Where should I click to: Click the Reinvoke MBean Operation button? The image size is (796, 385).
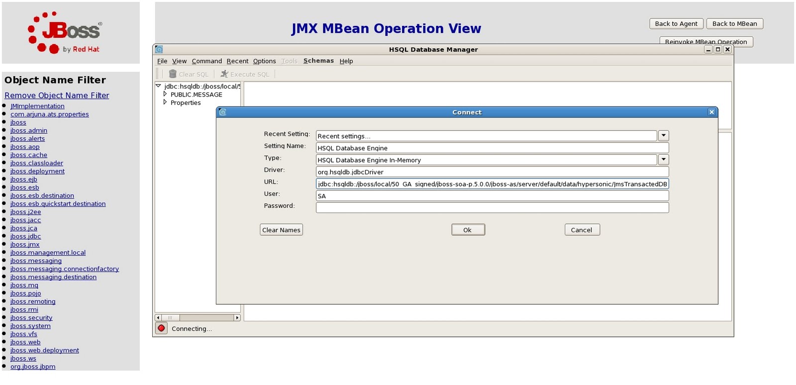click(x=706, y=41)
